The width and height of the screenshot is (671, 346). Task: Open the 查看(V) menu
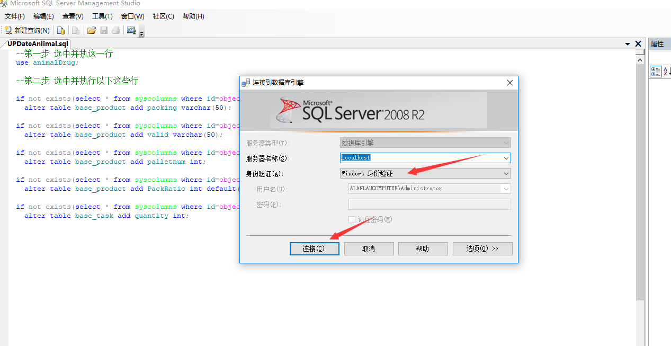click(x=73, y=16)
